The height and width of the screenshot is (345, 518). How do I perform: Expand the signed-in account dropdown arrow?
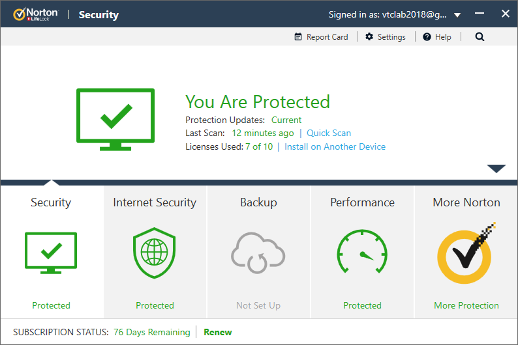457,15
